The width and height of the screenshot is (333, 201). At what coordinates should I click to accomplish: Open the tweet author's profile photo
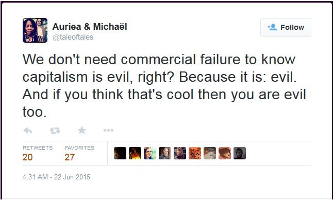pos(35,30)
